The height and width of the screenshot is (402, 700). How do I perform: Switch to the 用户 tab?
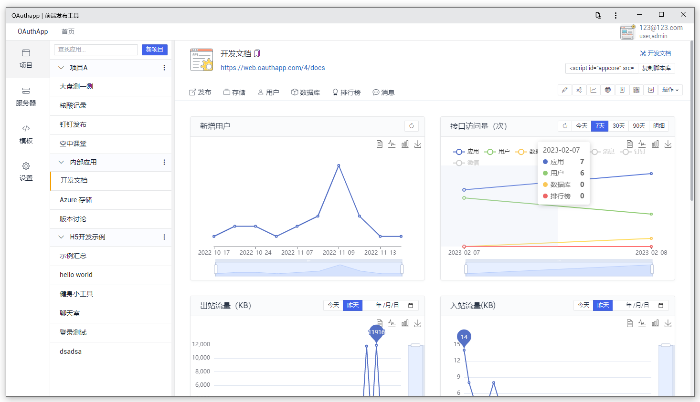click(x=268, y=93)
